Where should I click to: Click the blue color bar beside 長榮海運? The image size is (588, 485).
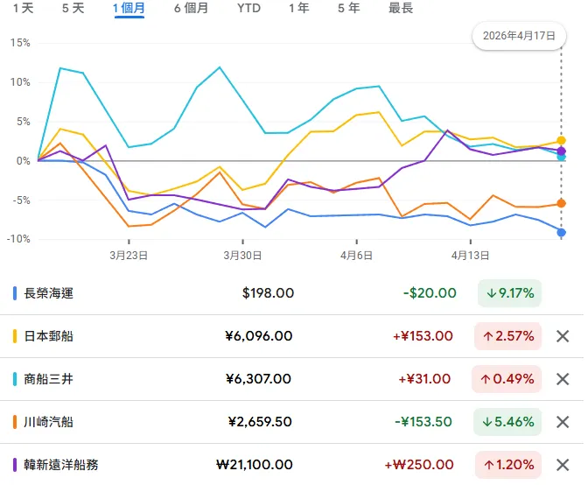pos(15,293)
